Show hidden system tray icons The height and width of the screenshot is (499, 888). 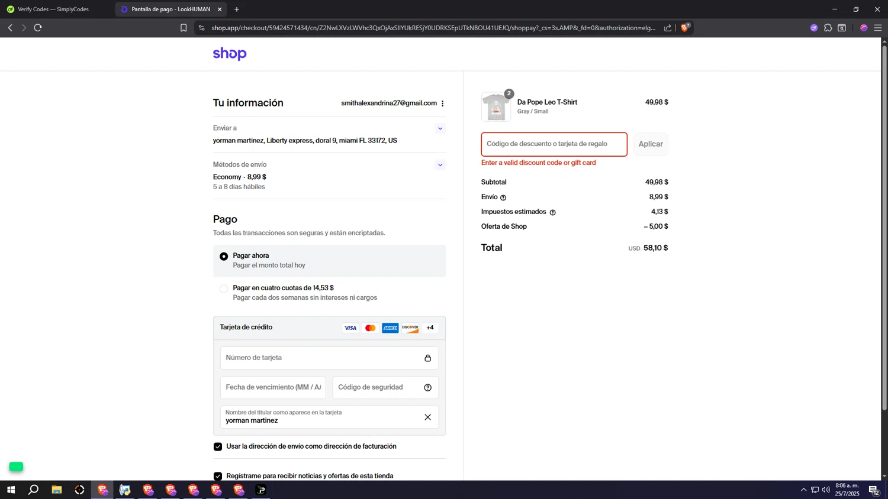coord(803,490)
